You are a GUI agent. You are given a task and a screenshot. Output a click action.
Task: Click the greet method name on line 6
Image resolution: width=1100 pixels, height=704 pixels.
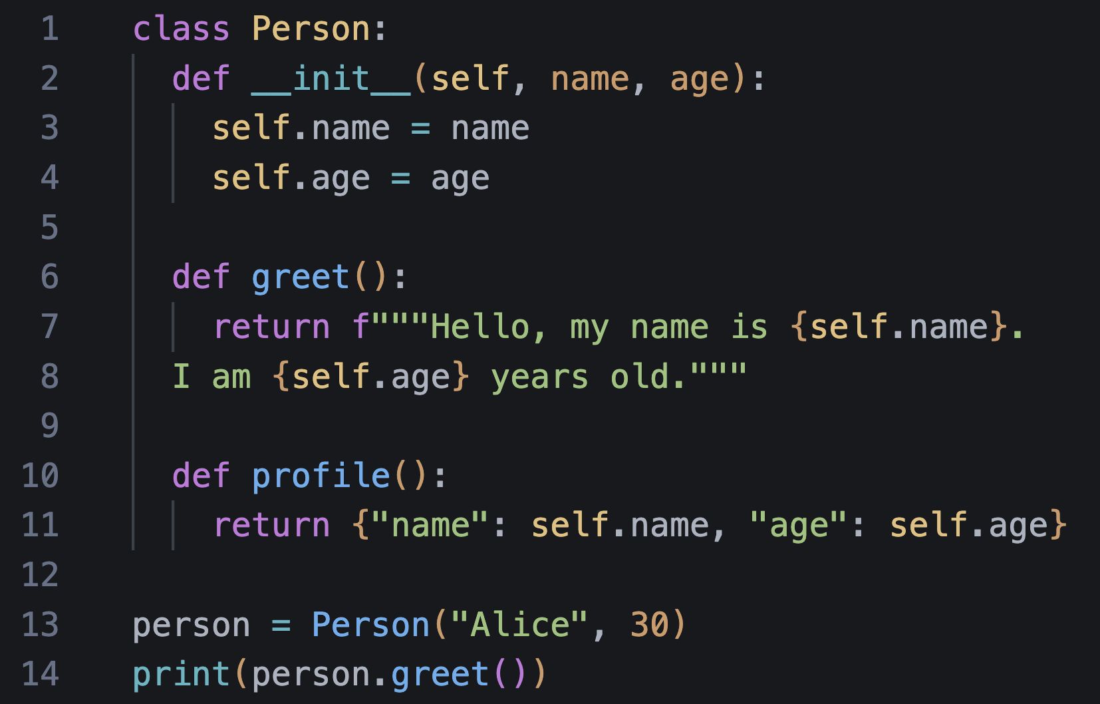pos(301,277)
